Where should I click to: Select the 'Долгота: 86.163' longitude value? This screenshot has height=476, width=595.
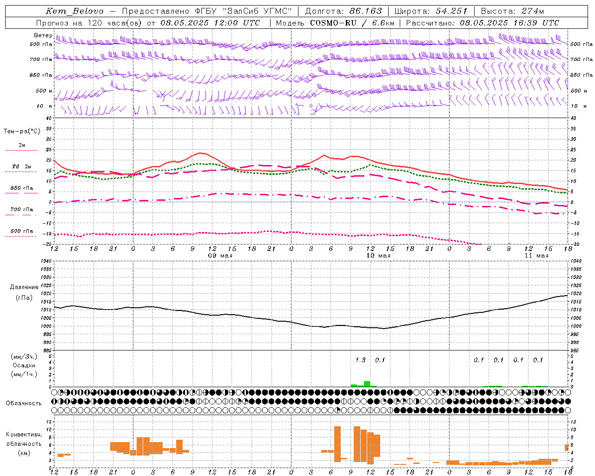tap(344, 11)
